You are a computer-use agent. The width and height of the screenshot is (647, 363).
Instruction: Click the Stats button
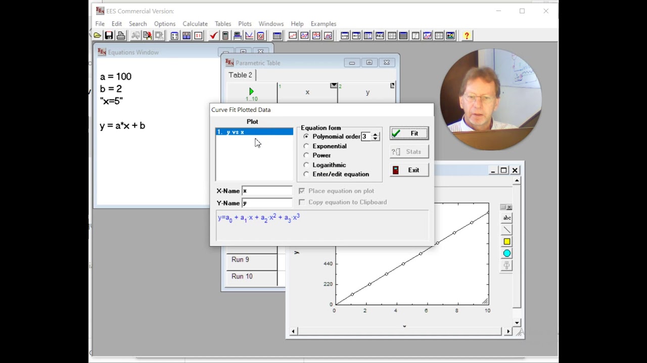tap(409, 152)
